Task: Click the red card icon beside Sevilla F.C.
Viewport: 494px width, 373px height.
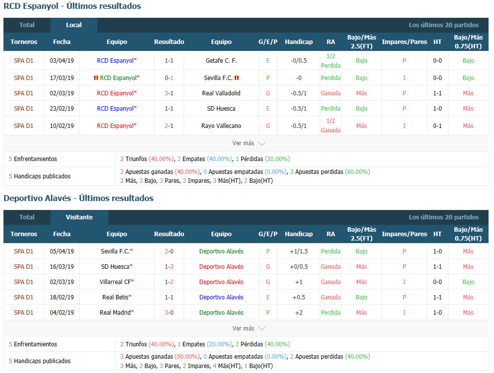Action: (237, 78)
